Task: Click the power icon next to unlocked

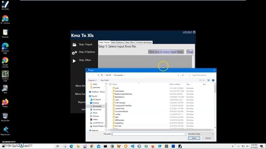Action: point(194,32)
